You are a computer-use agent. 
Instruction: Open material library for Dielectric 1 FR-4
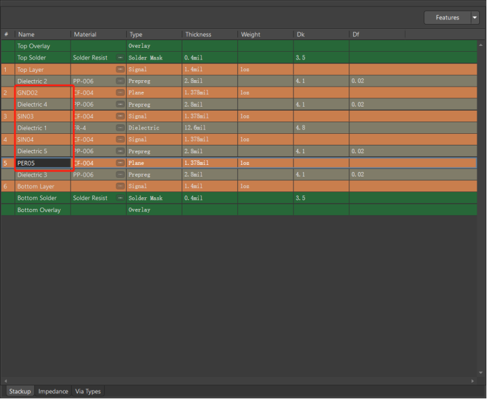pyautogui.click(x=120, y=128)
